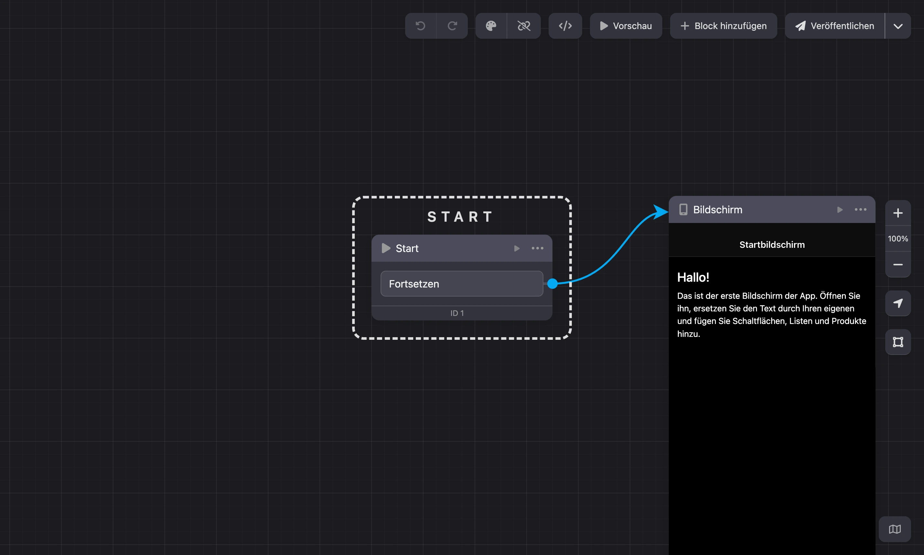Click the undo arrow icon

point(420,26)
